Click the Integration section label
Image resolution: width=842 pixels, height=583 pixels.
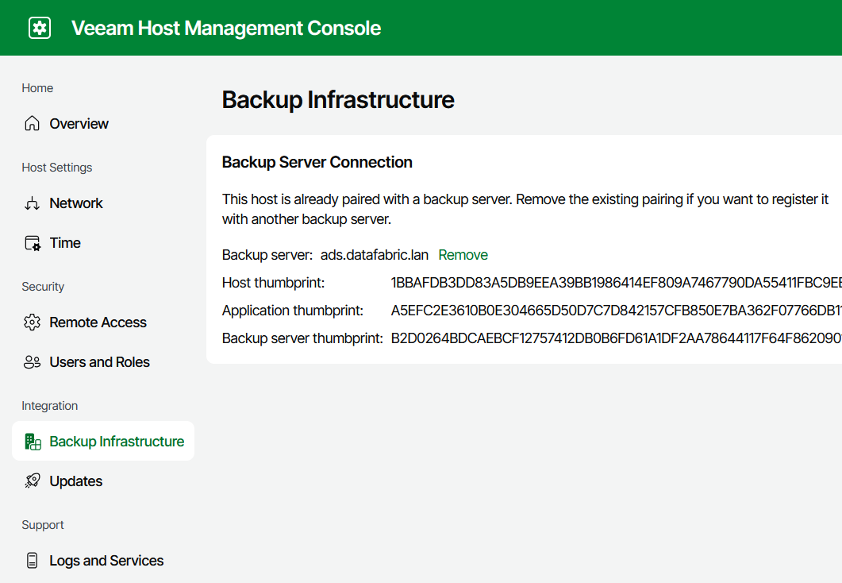49,406
